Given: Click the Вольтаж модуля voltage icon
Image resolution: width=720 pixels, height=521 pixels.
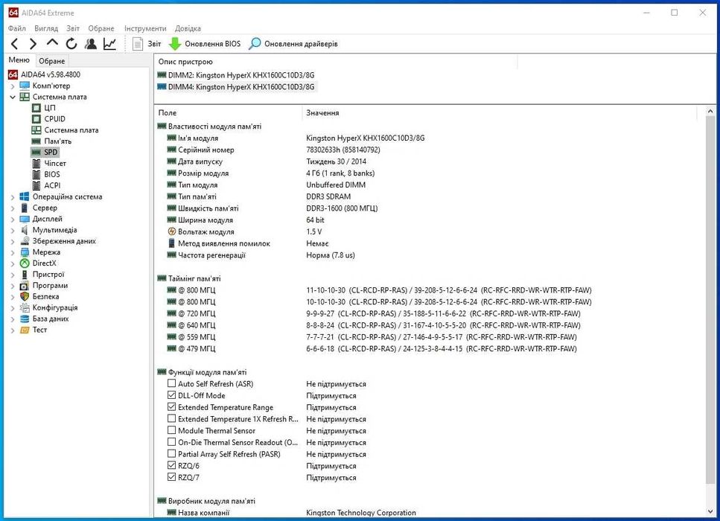Looking at the screenshot, I should click(x=172, y=231).
